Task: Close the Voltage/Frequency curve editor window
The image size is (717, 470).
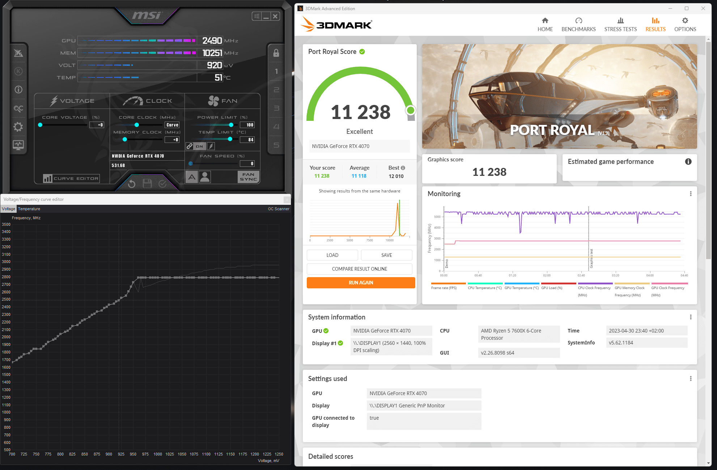Action: pyautogui.click(x=287, y=199)
